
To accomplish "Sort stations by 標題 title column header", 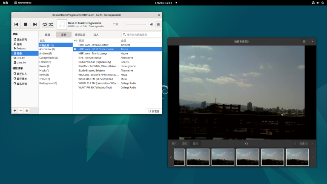I will tap(99, 40).
